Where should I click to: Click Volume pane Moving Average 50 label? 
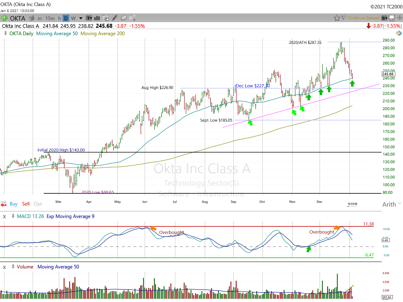tap(58, 267)
